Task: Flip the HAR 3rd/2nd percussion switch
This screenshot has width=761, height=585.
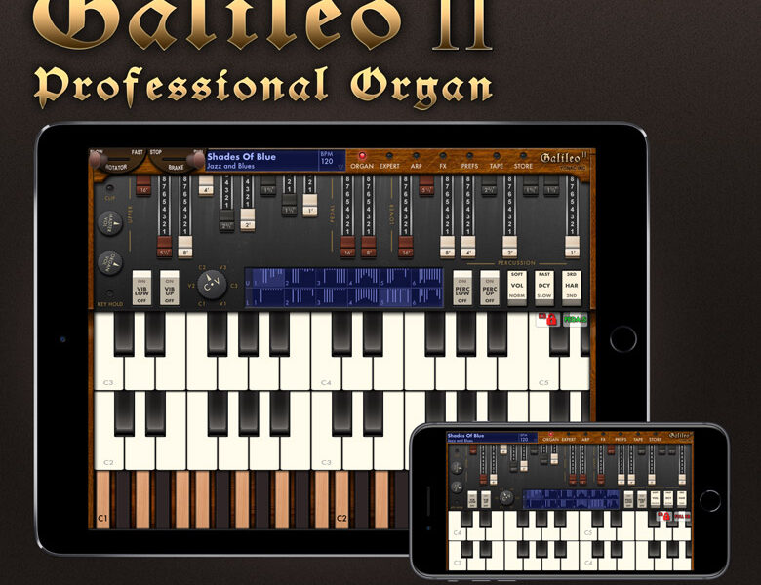Action: [x=571, y=289]
